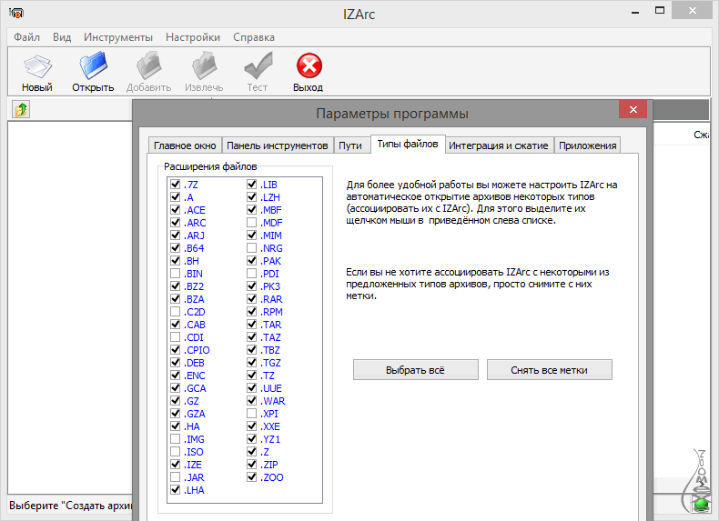Enable the .JAR extension checkbox
Viewport: 719px width, 521px height.
tap(175, 477)
